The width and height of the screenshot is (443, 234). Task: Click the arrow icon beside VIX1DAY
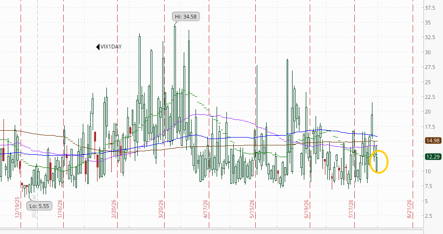(x=98, y=47)
